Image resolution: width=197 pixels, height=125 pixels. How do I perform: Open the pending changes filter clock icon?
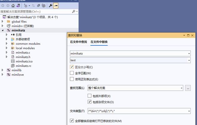tap(26, 6)
